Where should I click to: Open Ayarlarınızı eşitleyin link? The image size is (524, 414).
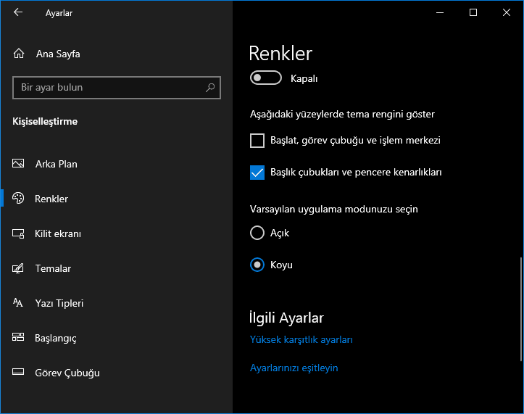click(294, 368)
